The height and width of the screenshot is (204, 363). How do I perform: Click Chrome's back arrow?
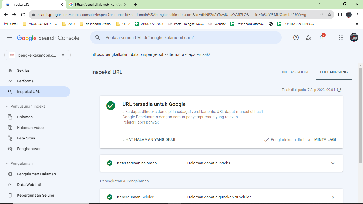pyautogui.click(x=6, y=15)
